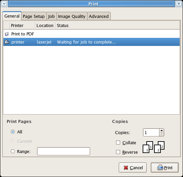Viewport: 183px width, 177px height.
Task: Enable the Reverse checkbox
Action: pos(118,152)
